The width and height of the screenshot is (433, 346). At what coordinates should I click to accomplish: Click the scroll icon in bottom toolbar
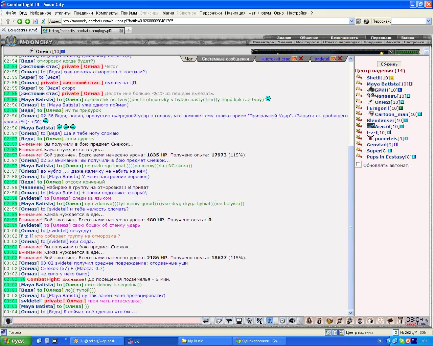(339, 321)
